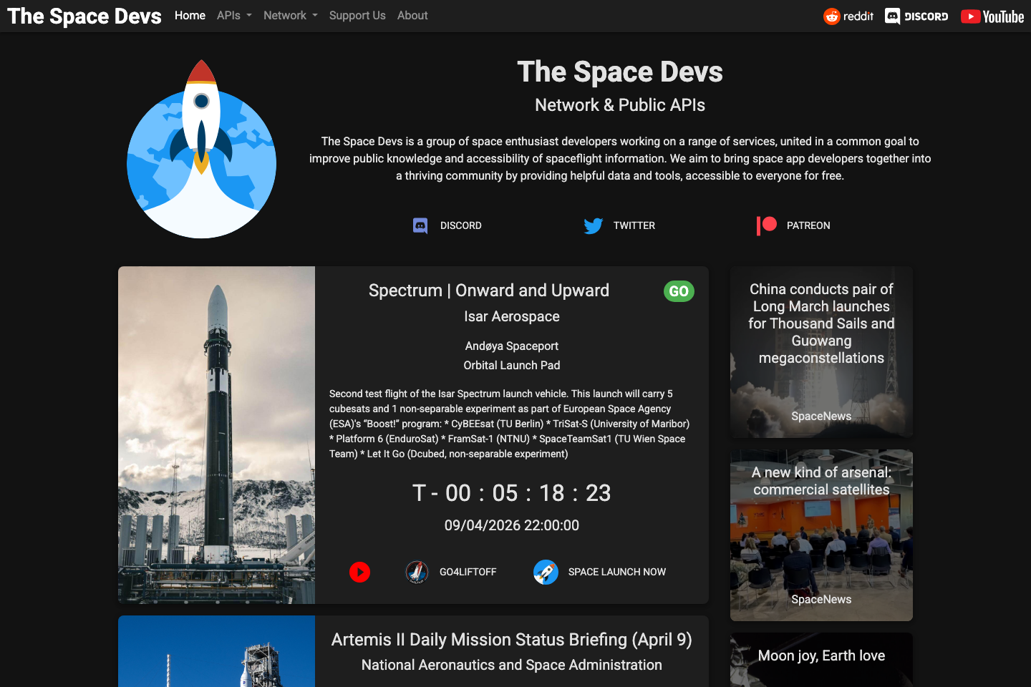Click the GO4LIFTOFF rocket icon
The width and height of the screenshot is (1031, 687).
pos(417,572)
